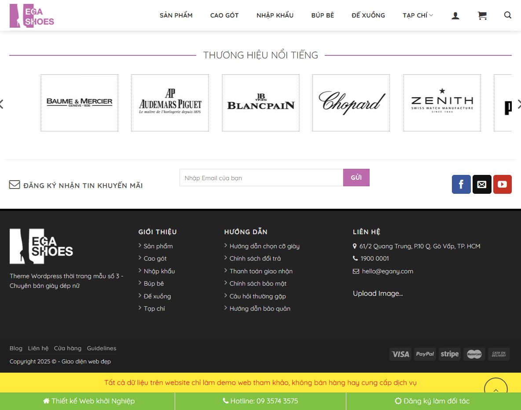Open footer link Nhập khẩu

(159, 271)
